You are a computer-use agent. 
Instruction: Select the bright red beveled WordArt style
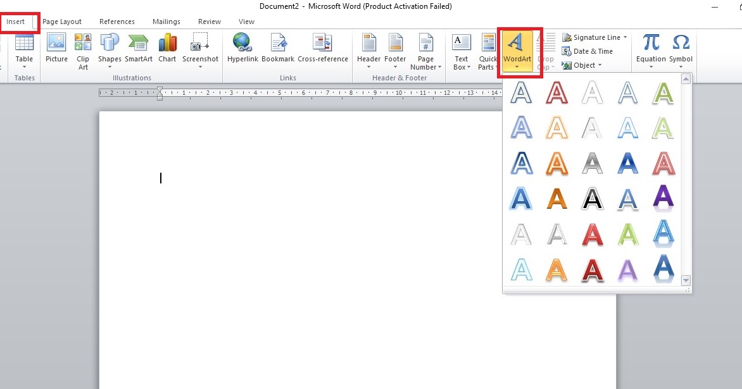[592, 235]
